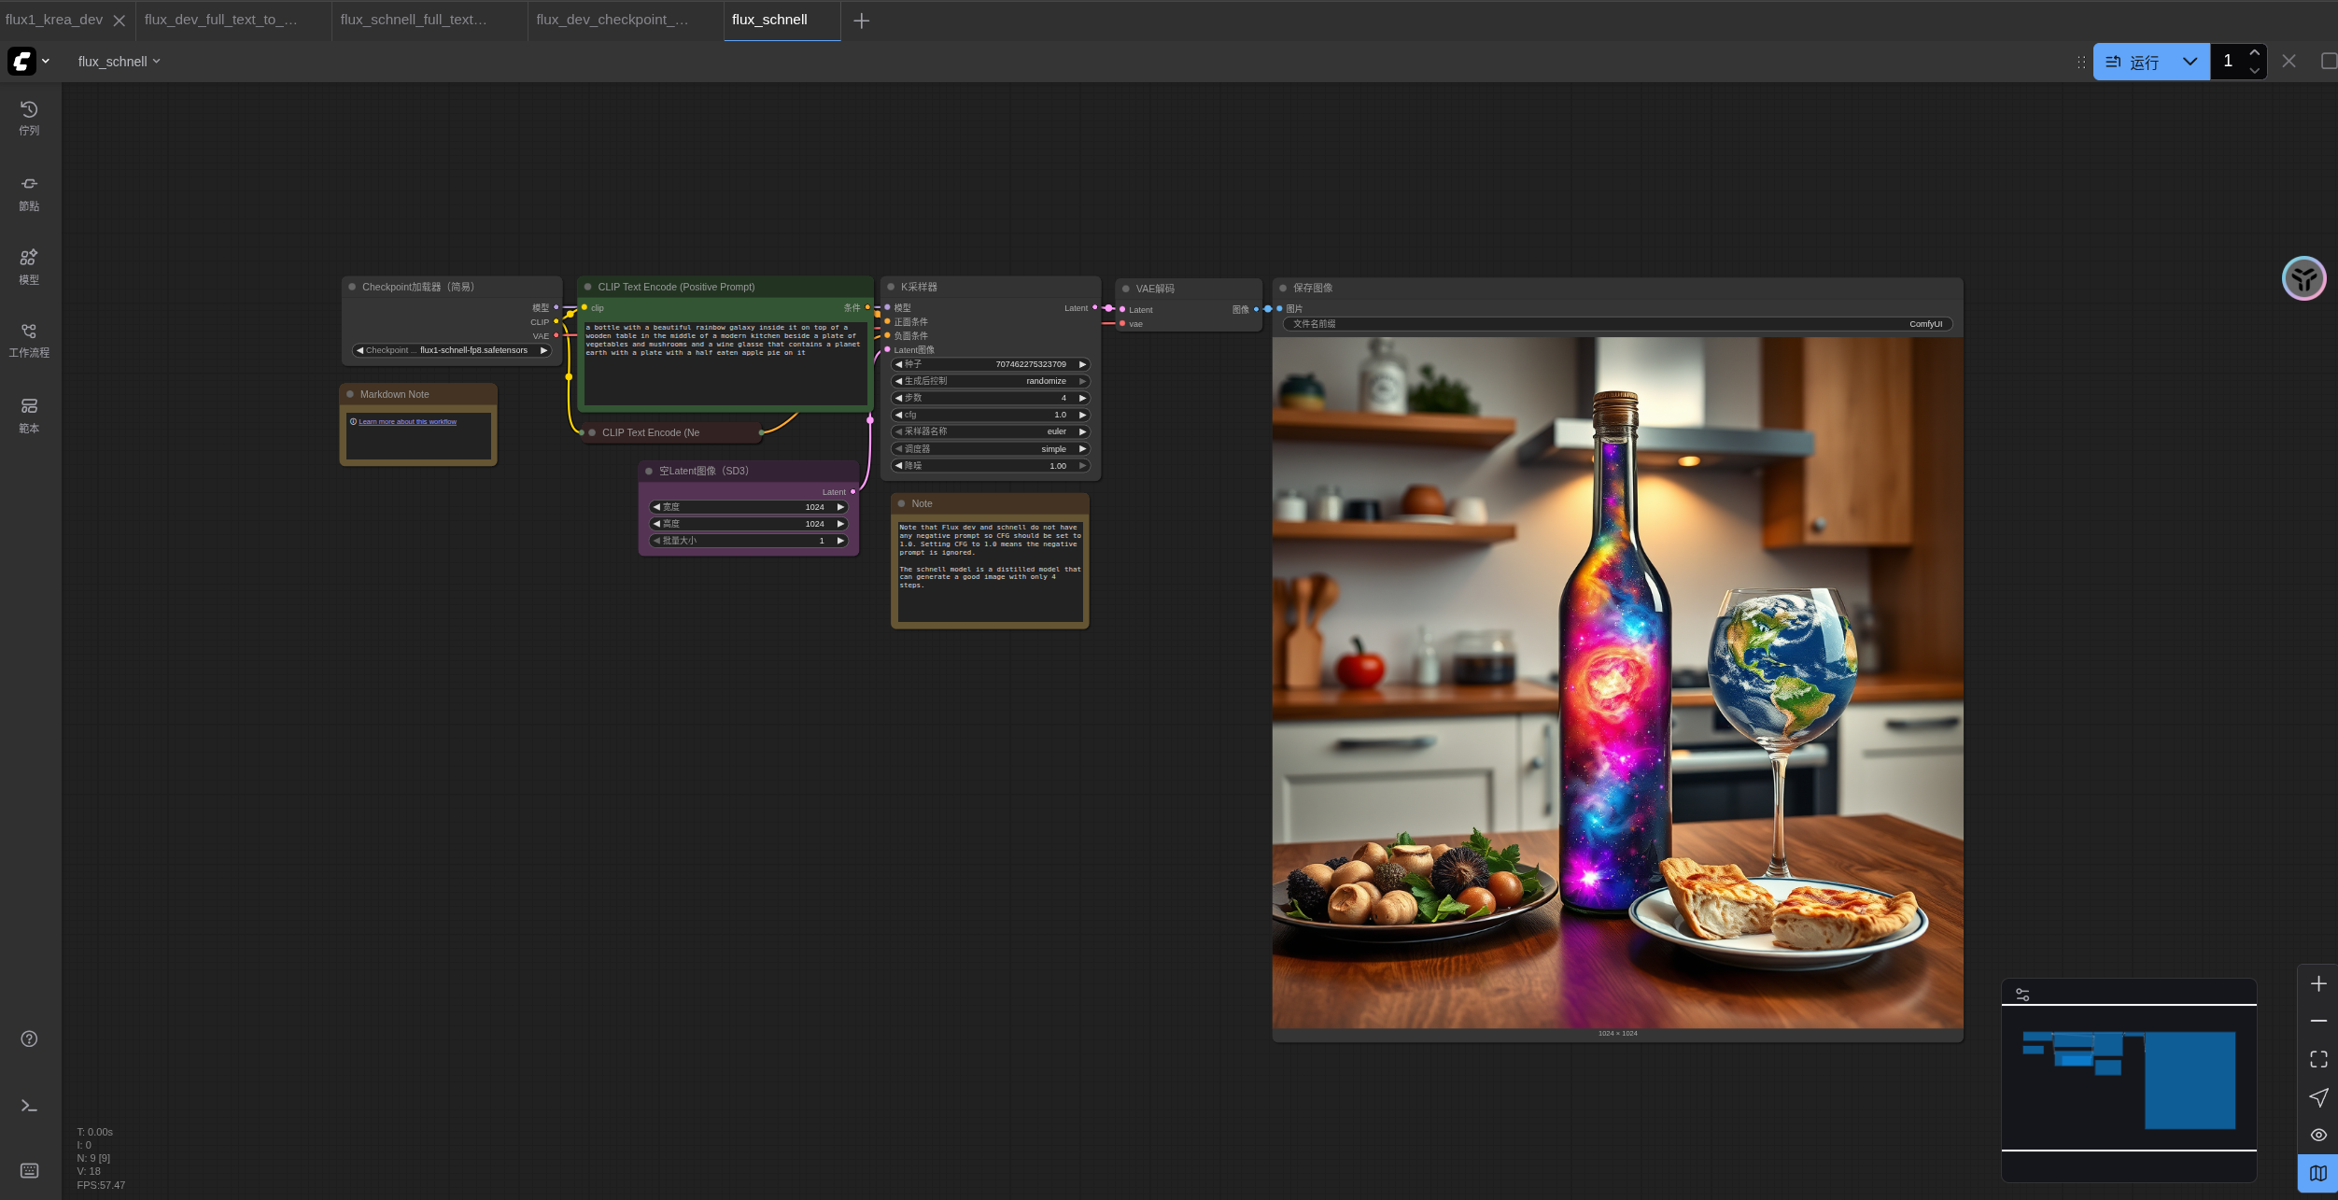Screen dimensions: 2338x1200
Task: Collapse the 保存图像 node via its dot
Action: [x=1283, y=288]
